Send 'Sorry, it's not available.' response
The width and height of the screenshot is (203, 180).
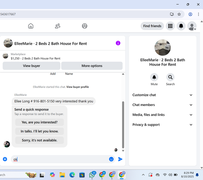[39, 140]
